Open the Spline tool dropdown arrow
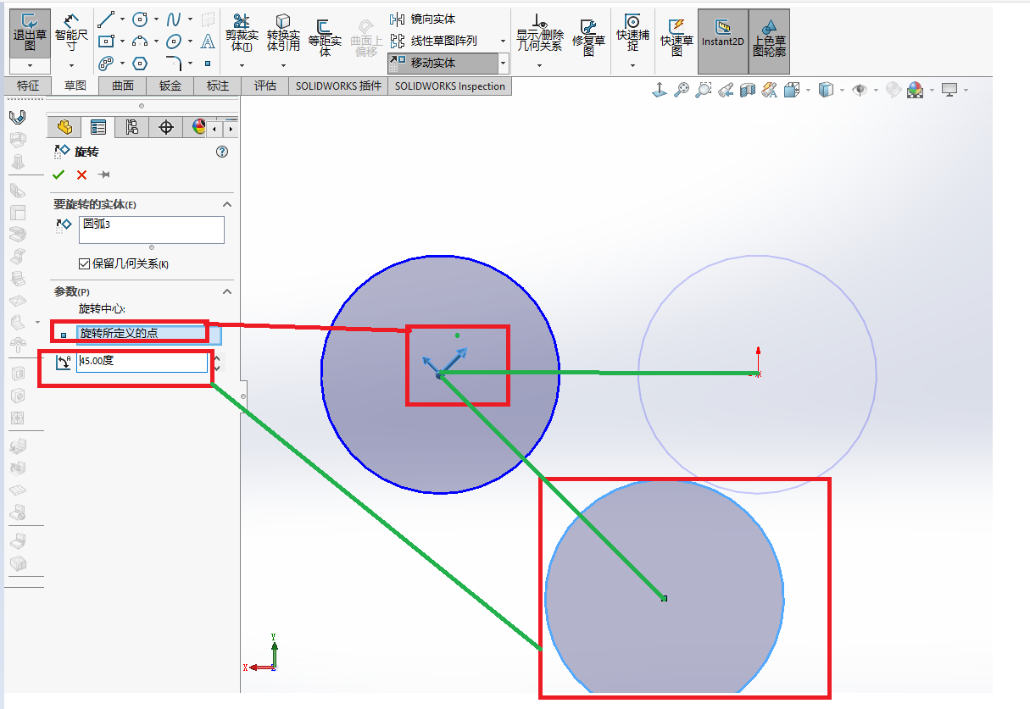1030x709 pixels. coord(190,19)
